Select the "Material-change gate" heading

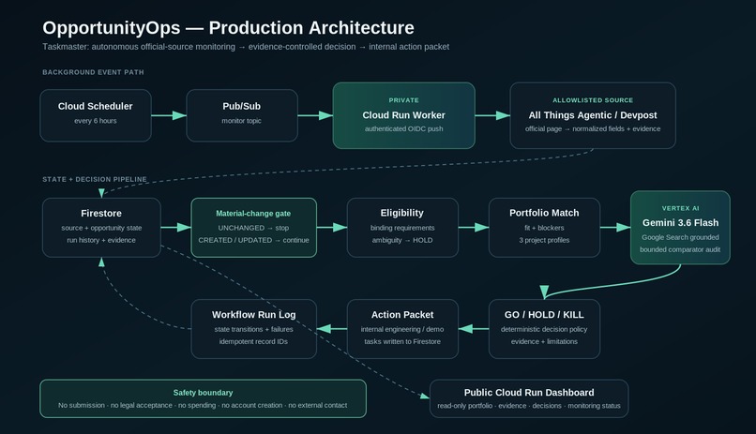pyautogui.click(x=253, y=214)
